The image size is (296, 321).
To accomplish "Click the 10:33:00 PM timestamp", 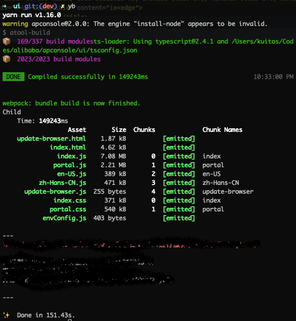I will click(x=274, y=77).
